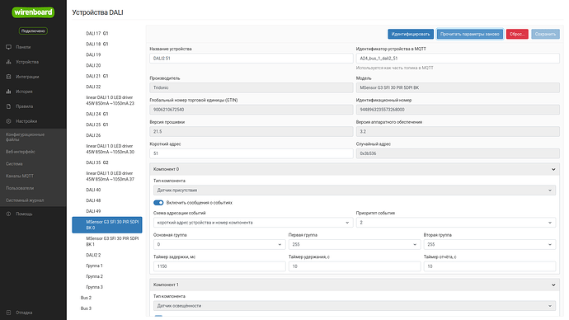The image size is (569, 320).
Task: Open История via chart icon
Action: (x=9, y=92)
